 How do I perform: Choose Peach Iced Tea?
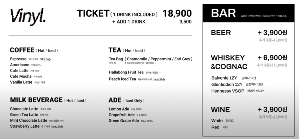tap(123, 79)
